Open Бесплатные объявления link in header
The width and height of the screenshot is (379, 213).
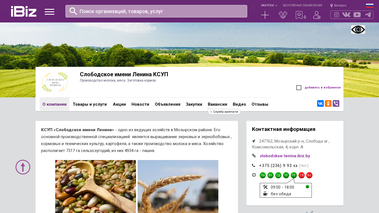click(x=302, y=5)
